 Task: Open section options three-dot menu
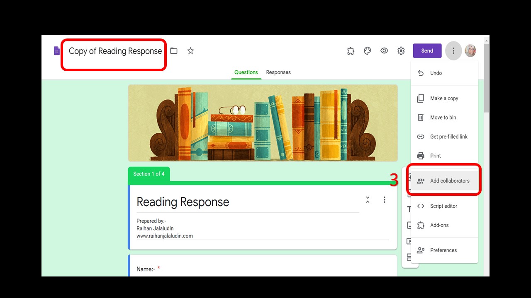click(385, 200)
